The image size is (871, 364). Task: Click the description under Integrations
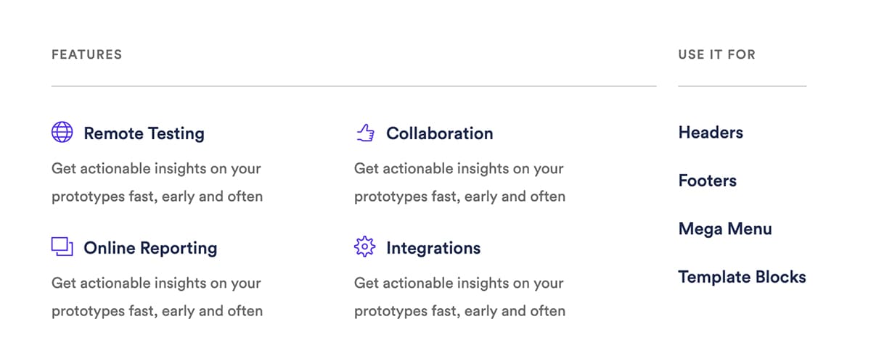tap(459, 297)
